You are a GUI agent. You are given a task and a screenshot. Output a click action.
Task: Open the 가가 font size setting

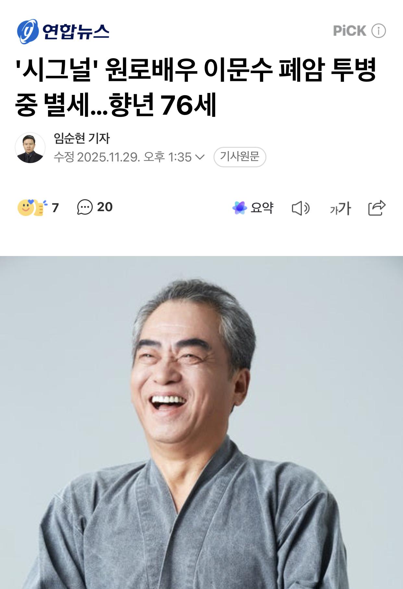click(x=340, y=208)
